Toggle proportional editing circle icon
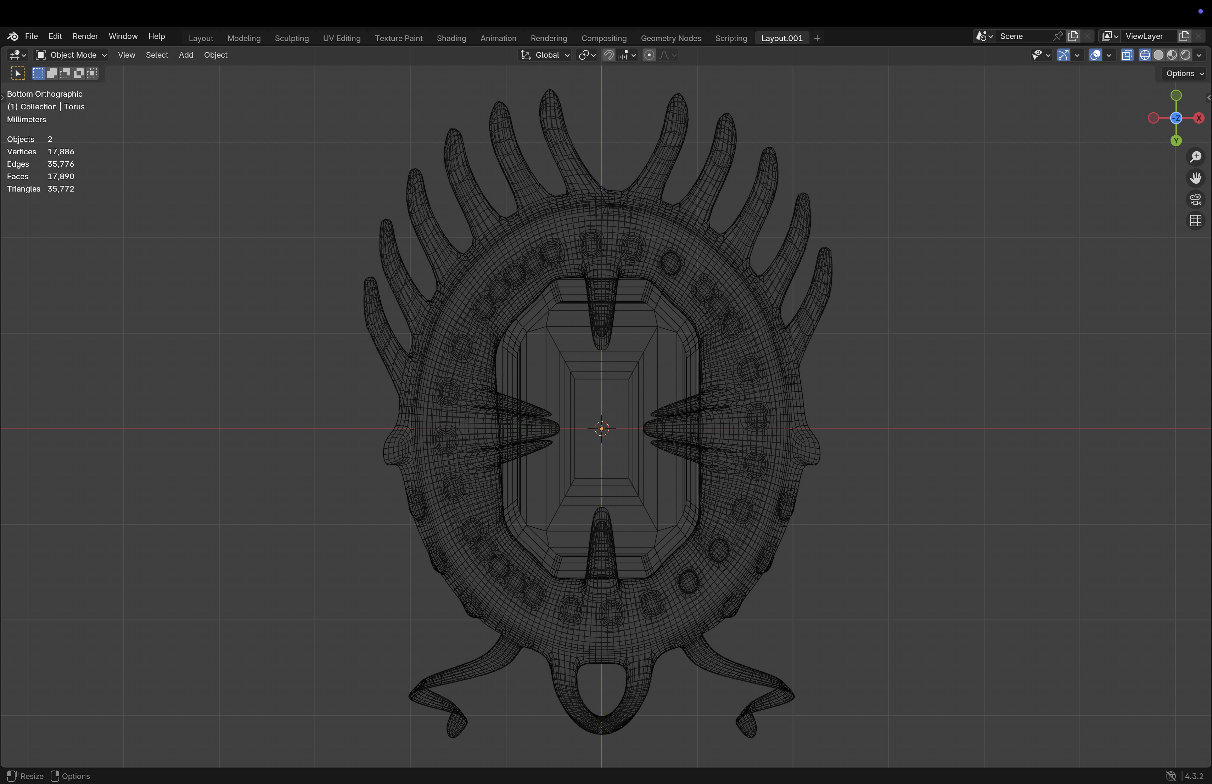1212x784 pixels. point(649,55)
